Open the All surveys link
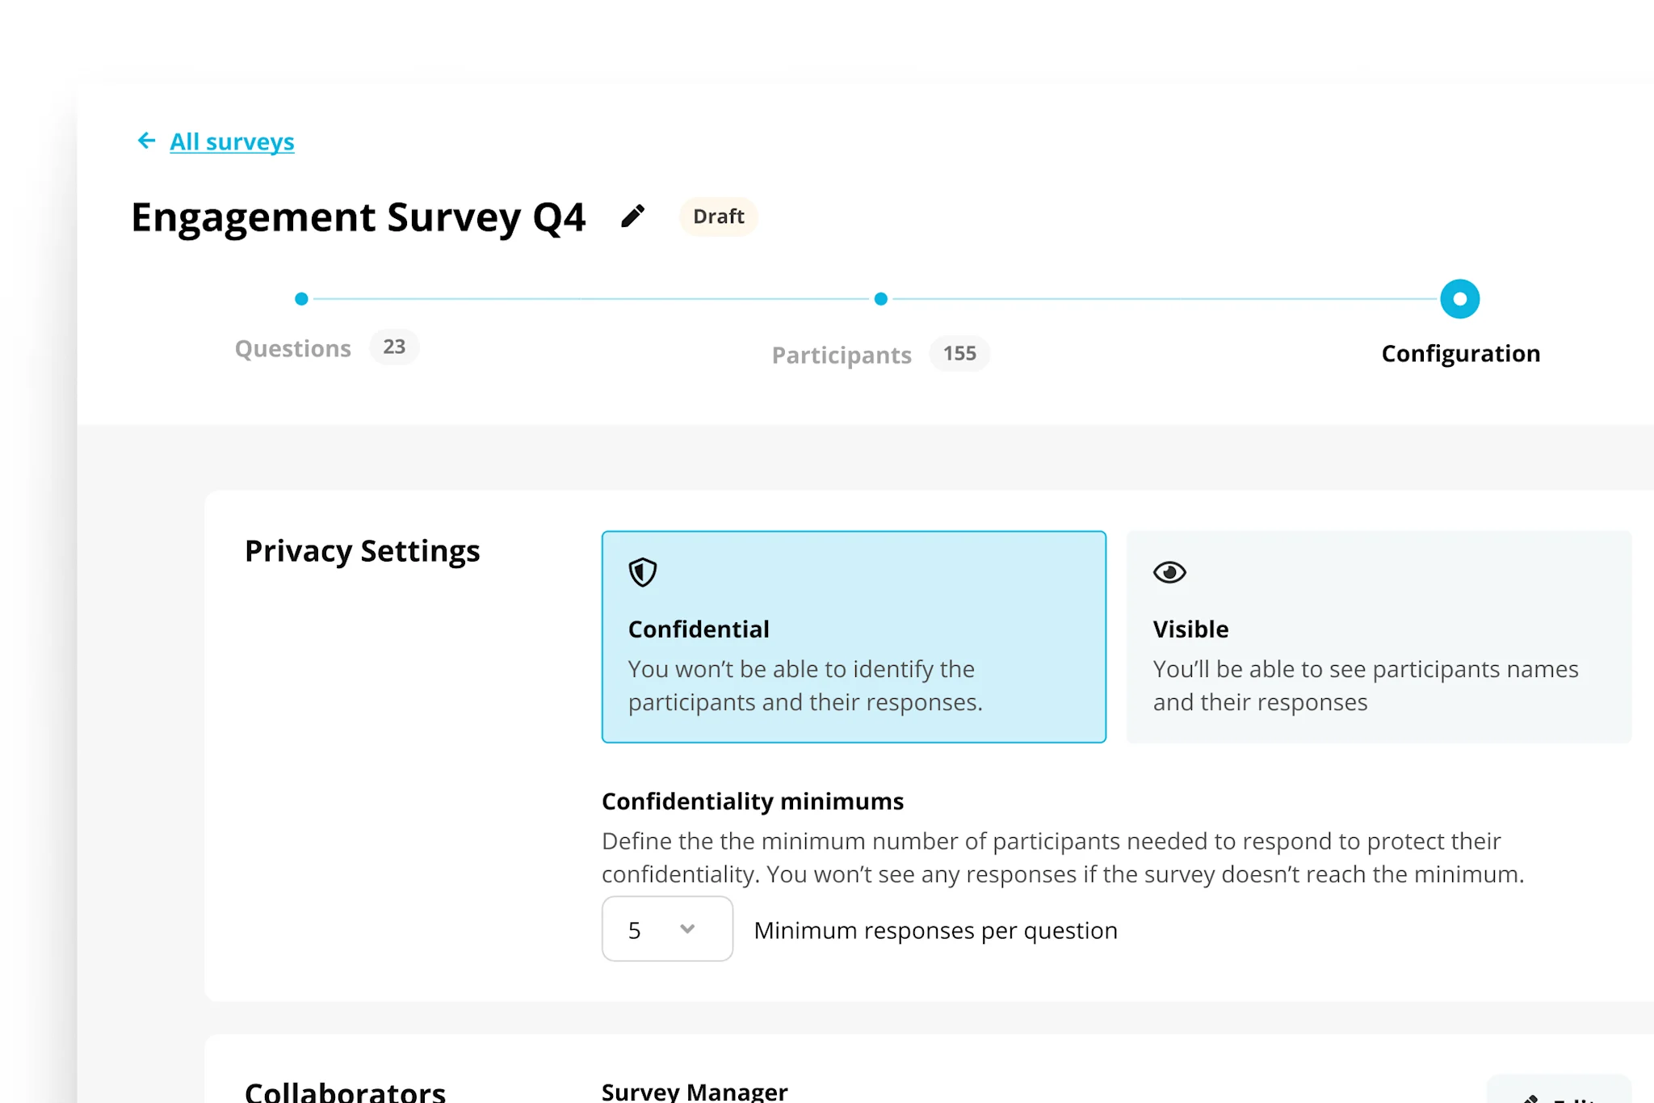This screenshot has height=1103, width=1654. [232, 142]
